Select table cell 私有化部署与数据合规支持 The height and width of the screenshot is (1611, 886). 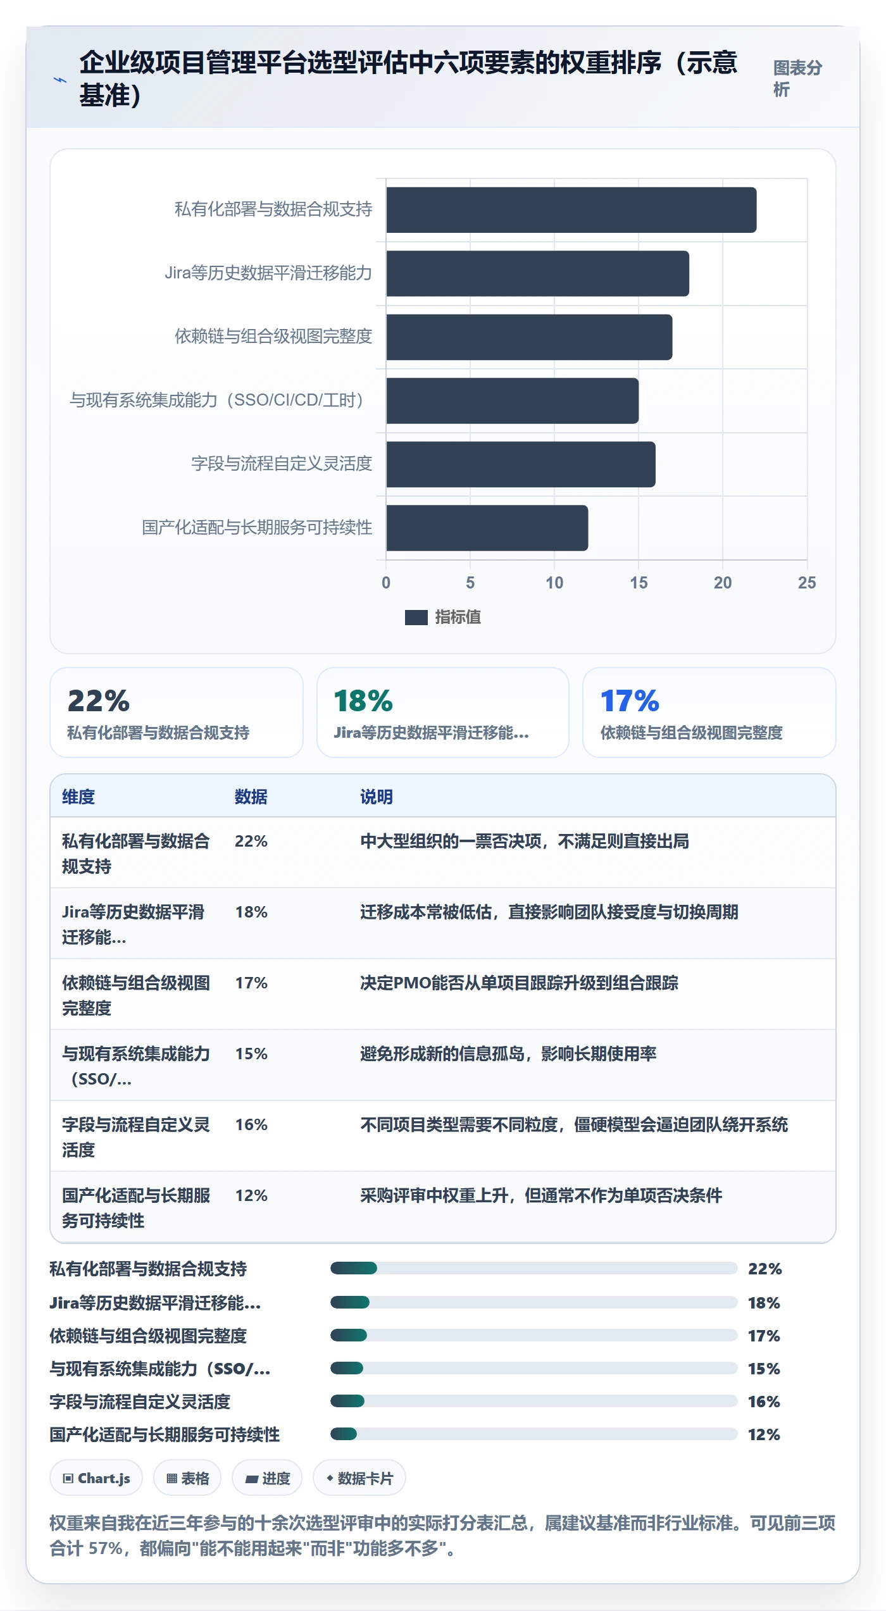tap(136, 854)
